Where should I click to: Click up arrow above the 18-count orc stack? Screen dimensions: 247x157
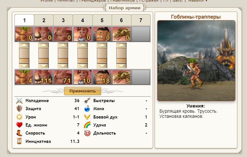point(102,45)
